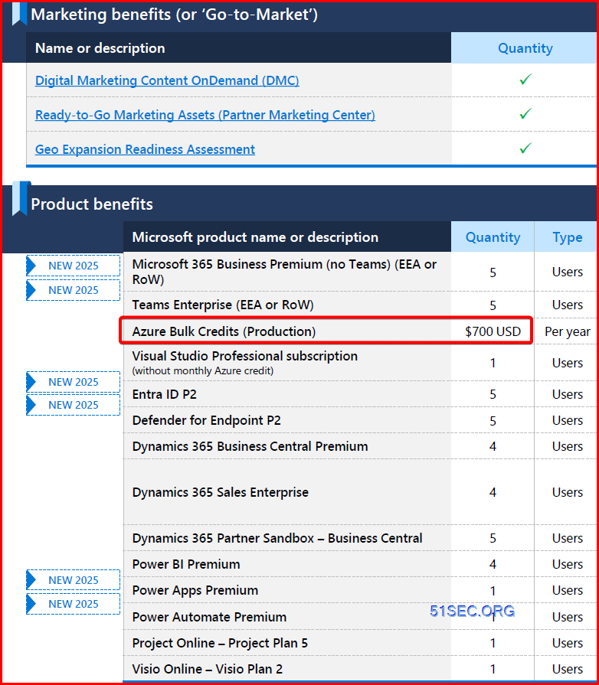Select the 'Power Automate Premium' row name
This screenshot has width=599, height=685.
coord(209,617)
